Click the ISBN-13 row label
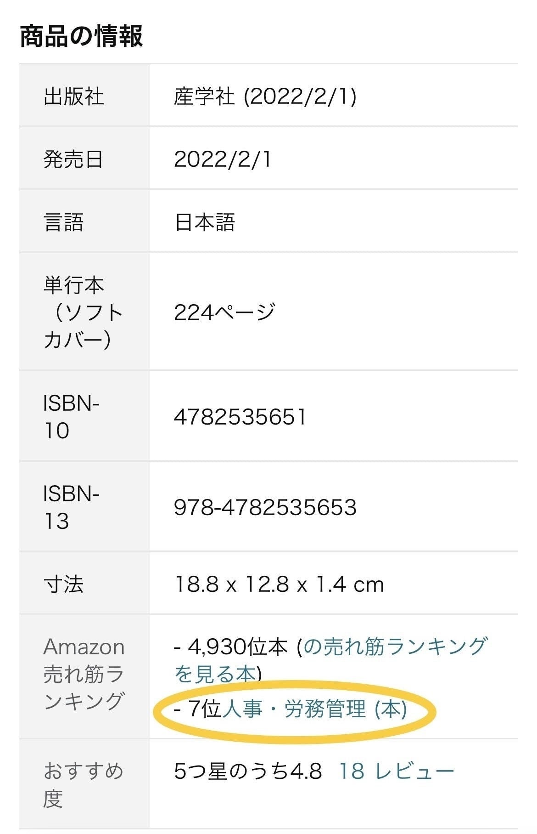This screenshot has width=537, height=834. [71, 507]
